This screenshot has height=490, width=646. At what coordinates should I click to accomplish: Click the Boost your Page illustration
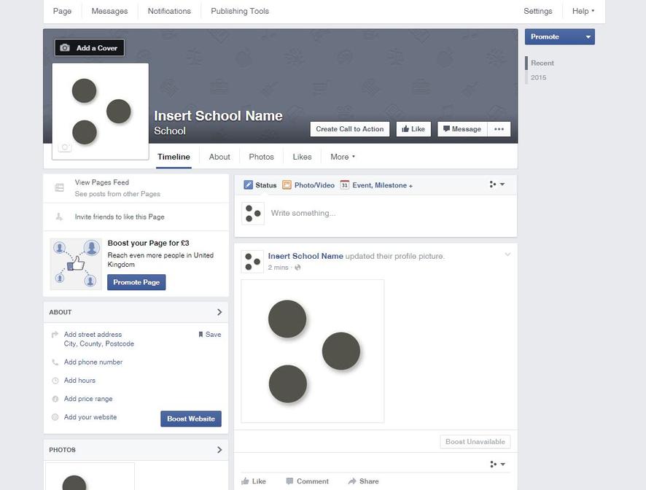(x=76, y=264)
